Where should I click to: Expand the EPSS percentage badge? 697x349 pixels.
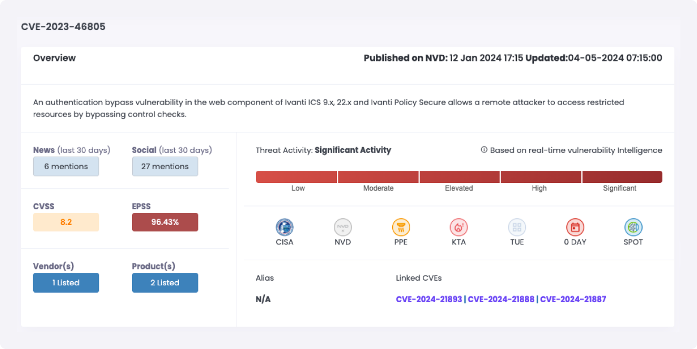165,222
